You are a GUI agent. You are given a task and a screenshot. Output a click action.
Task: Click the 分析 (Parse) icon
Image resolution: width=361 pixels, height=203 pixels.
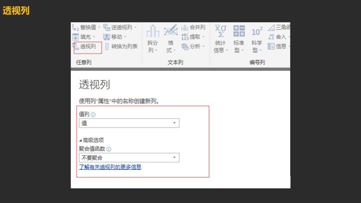tap(185, 46)
